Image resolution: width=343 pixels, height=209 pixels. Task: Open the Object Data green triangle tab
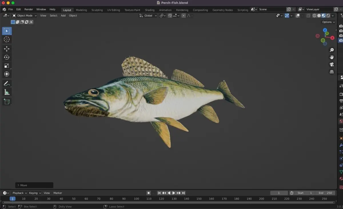tap(341, 172)
